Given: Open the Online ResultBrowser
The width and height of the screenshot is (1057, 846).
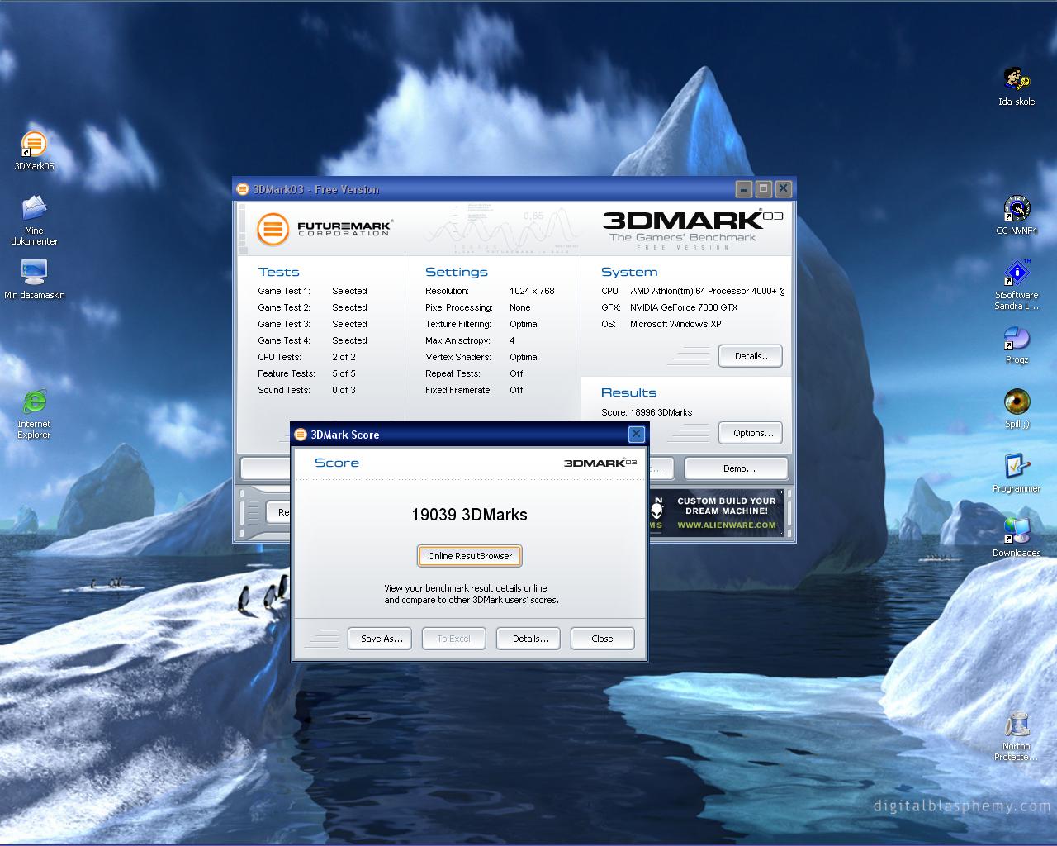Looking at the screenshot, I should click(x=470, y=556).
